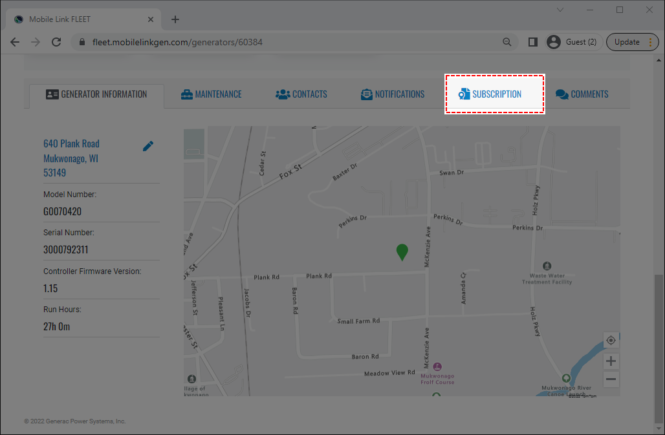
Task: Select the Subscription tab cart icon
Action: (464, 93)
